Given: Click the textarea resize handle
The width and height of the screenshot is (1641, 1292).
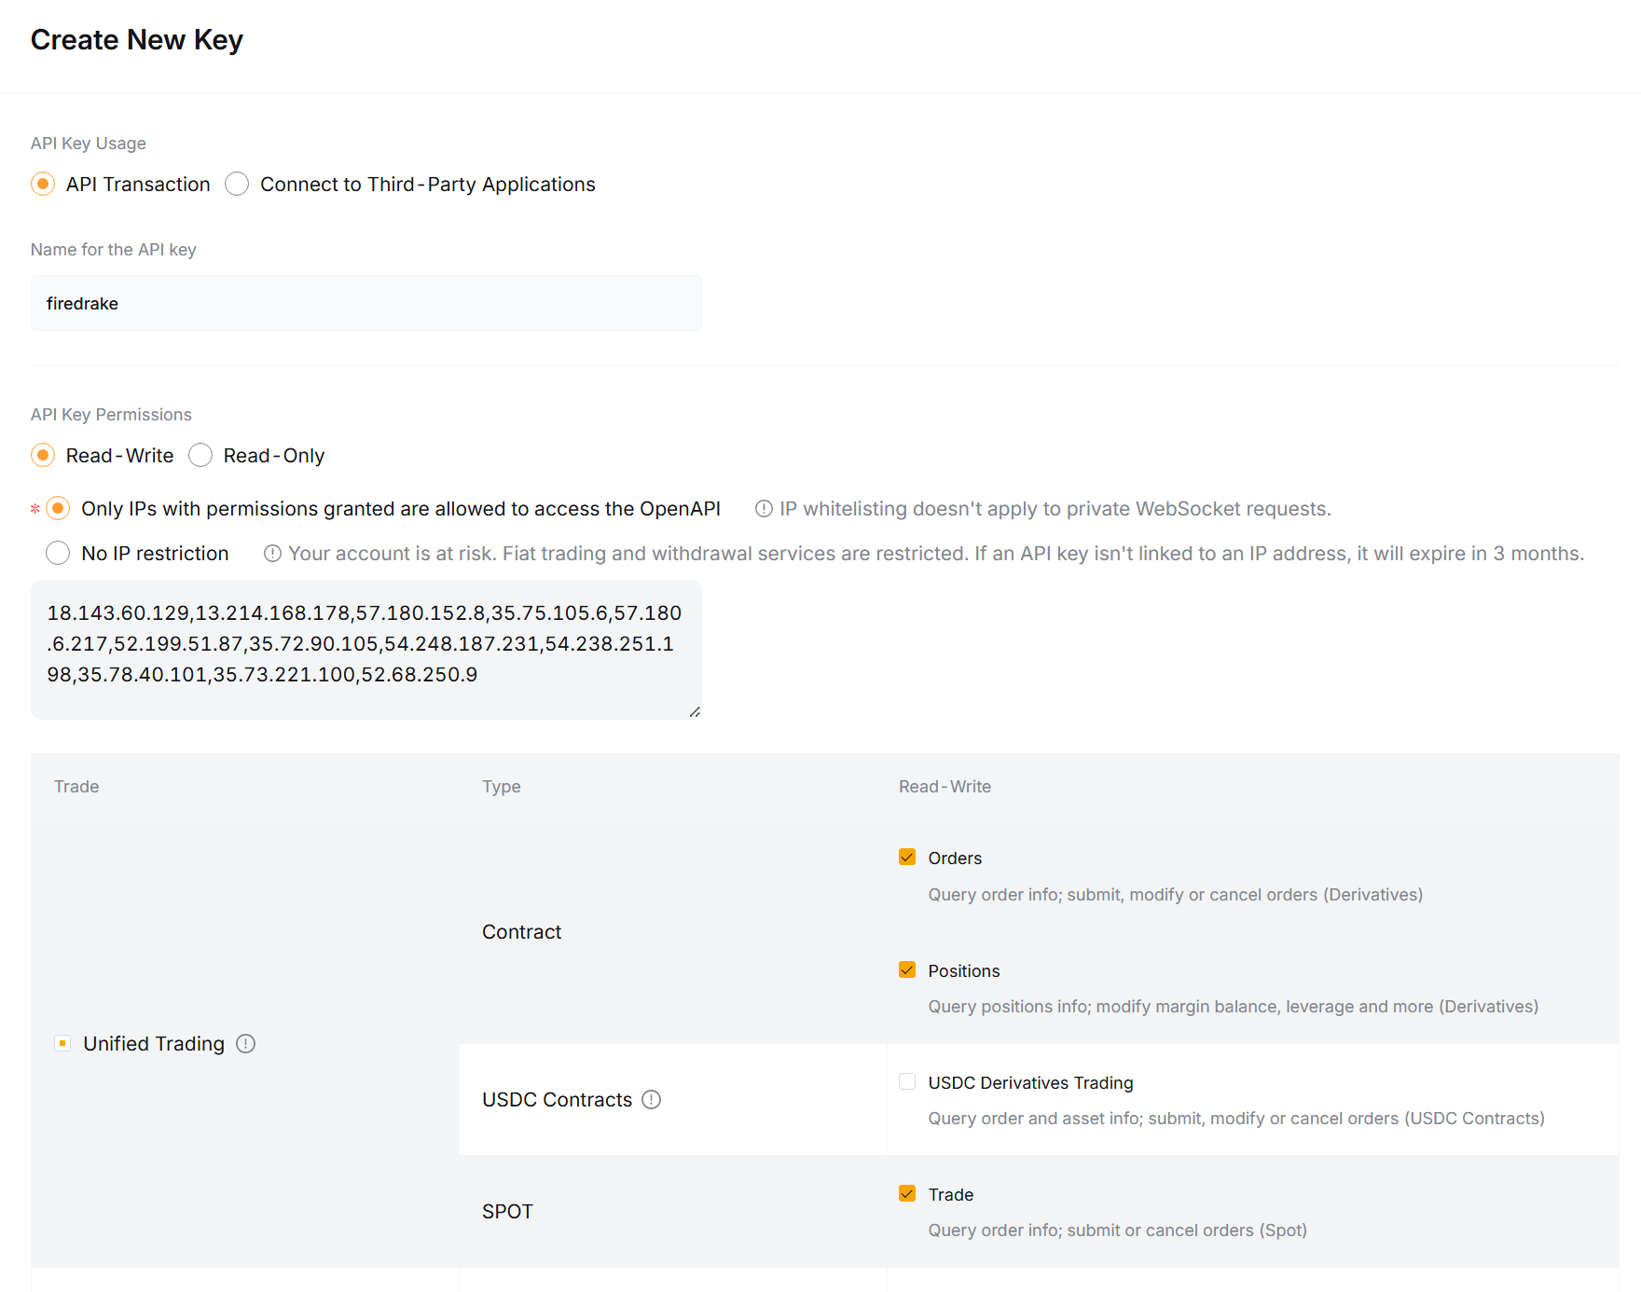Looking at the screenshot, I should pos(694,710).
